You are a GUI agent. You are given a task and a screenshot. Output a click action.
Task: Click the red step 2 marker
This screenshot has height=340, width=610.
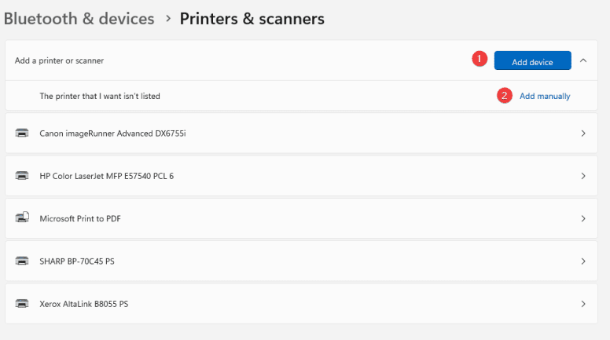pyautogui.click(x=504, y=96)
